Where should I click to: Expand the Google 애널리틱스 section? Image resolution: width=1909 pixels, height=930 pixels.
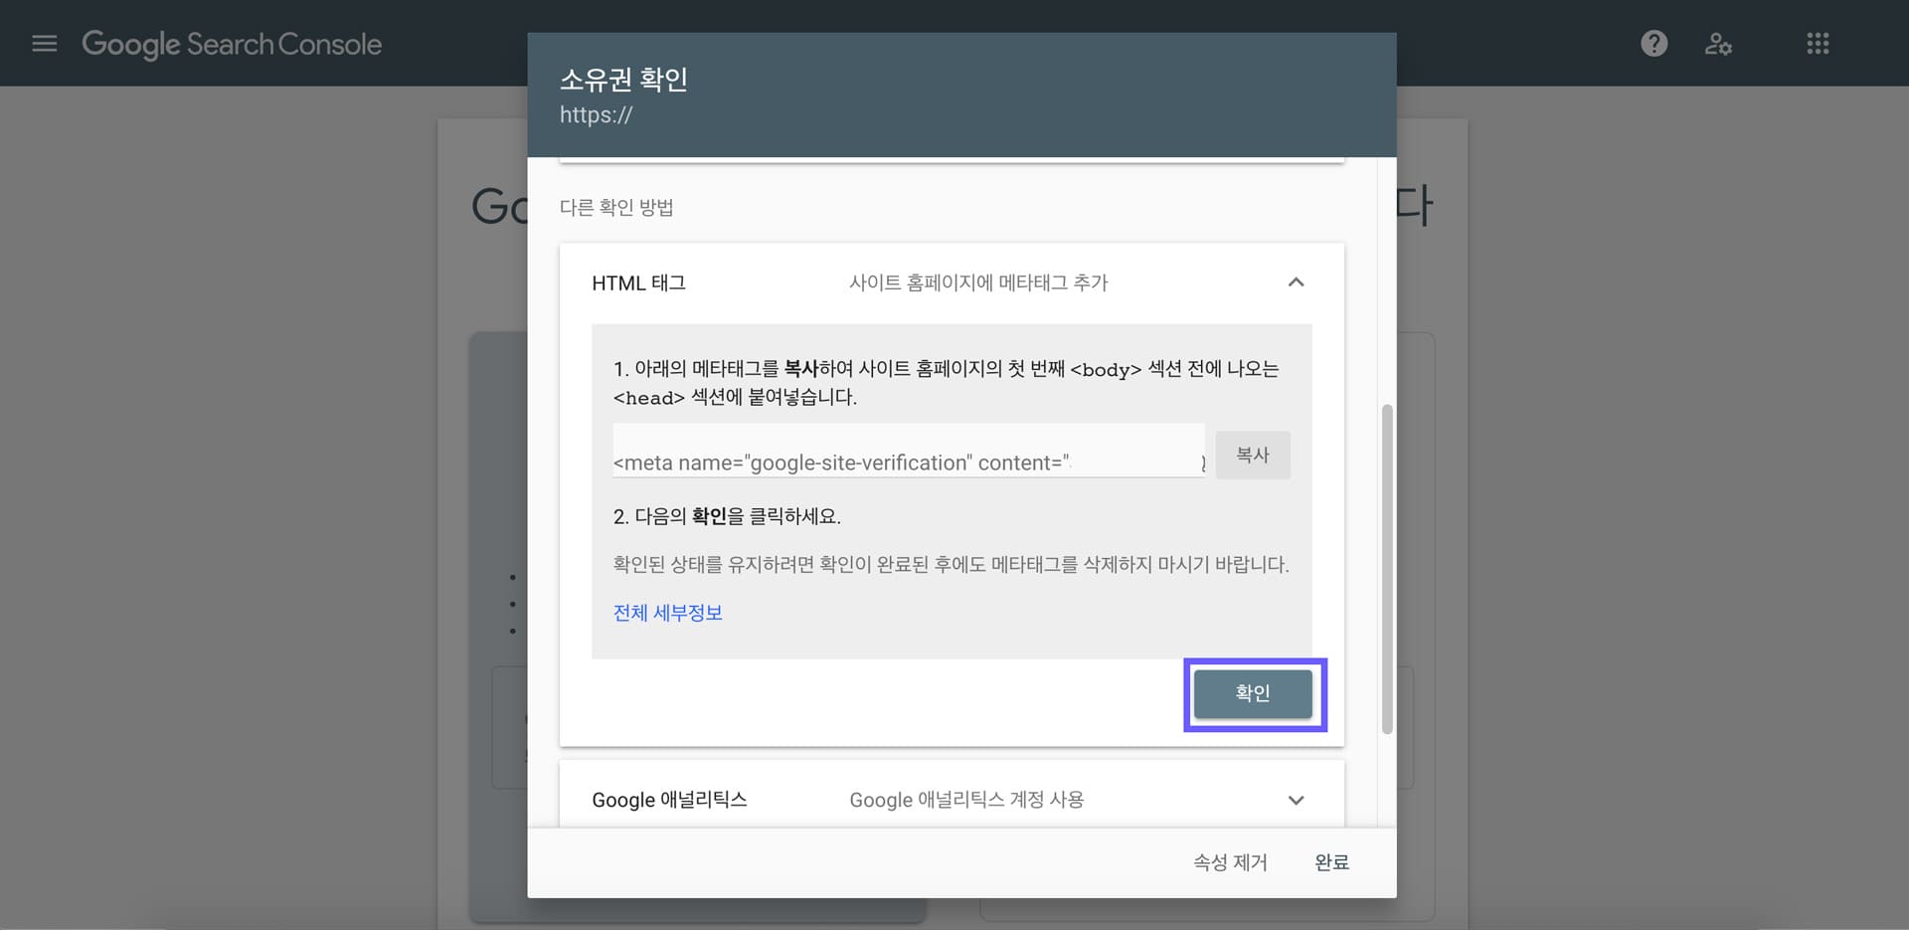pos(1296,800)
